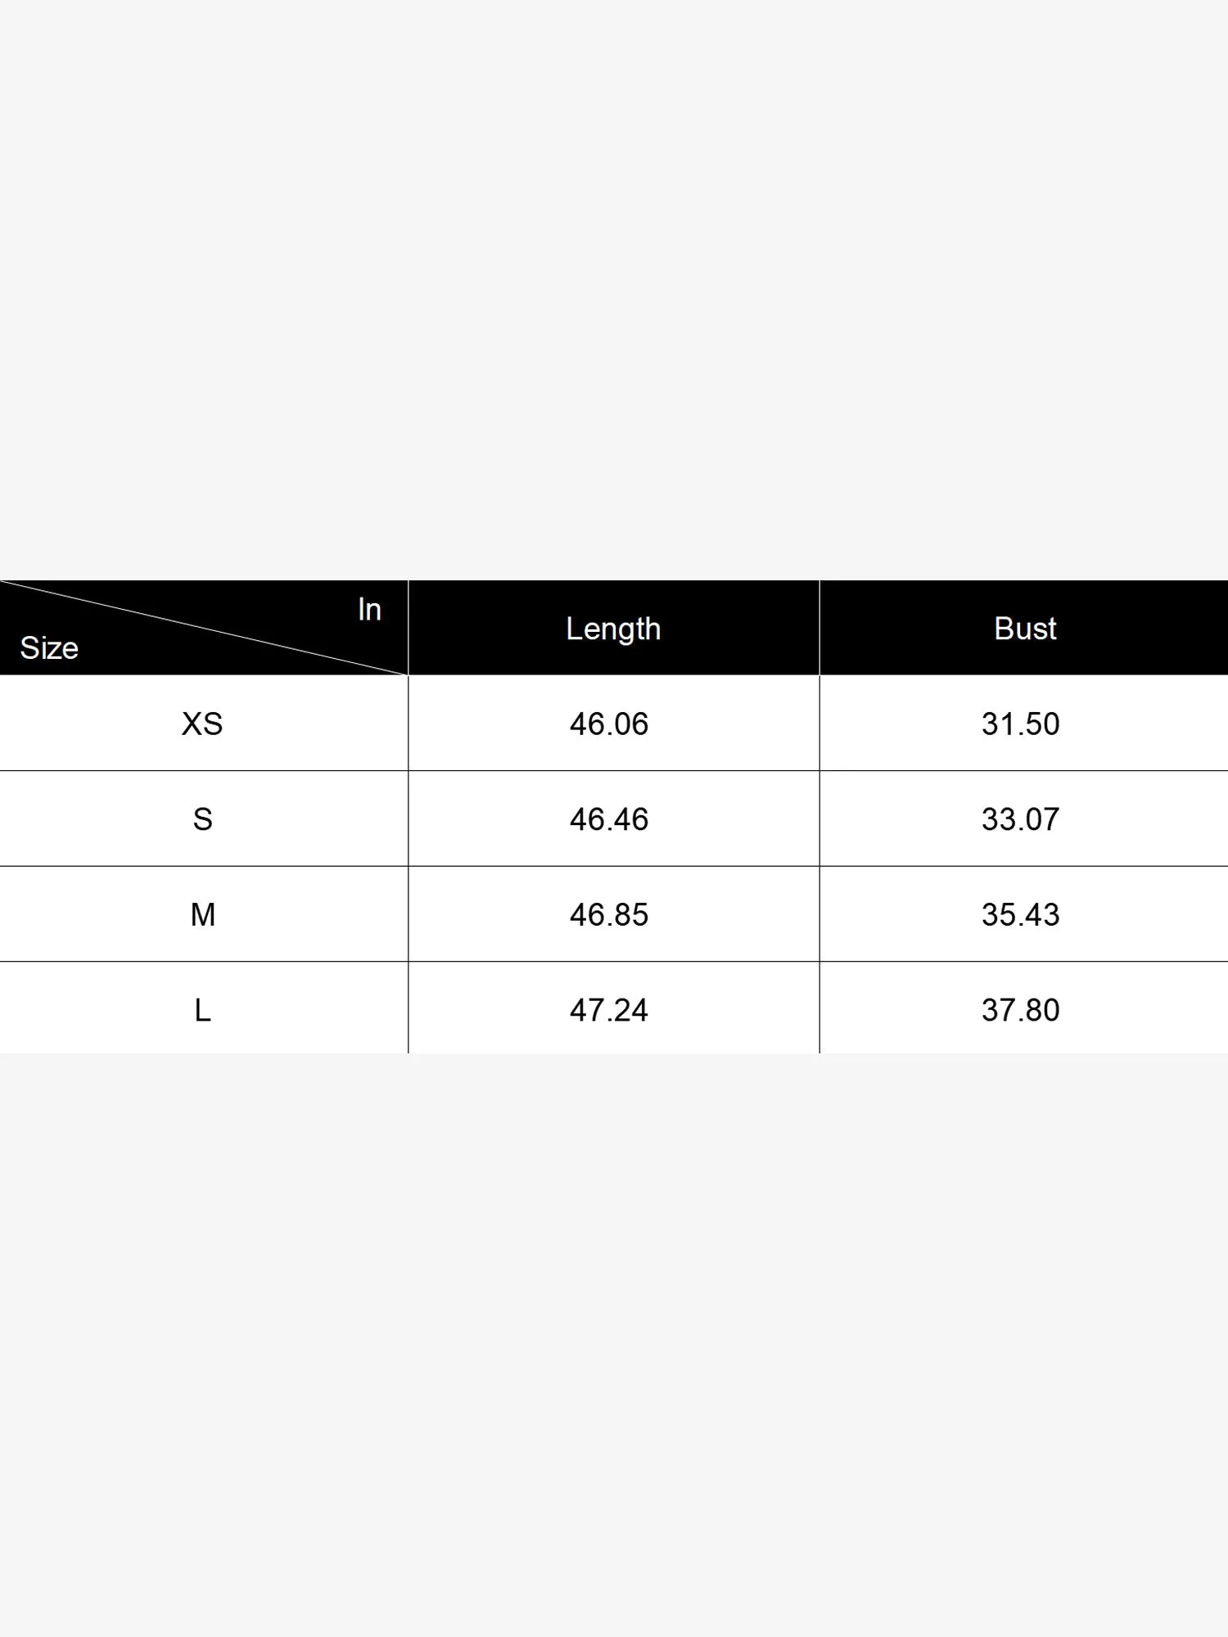Select the "Length" column header

pyautogui.click(x=613, y=629)
